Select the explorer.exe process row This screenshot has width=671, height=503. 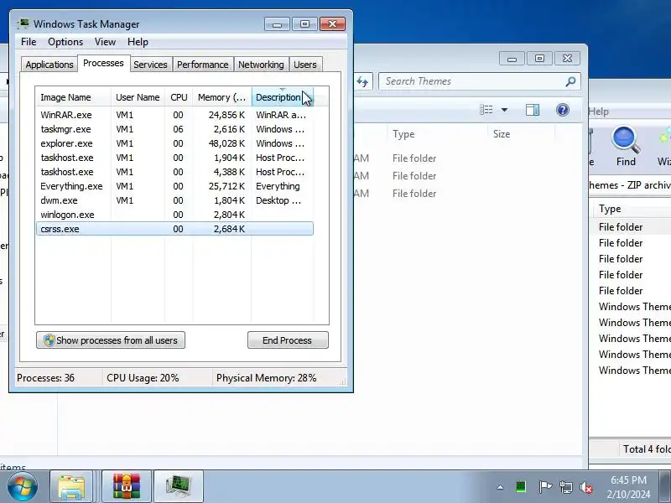[x=175, y=143]
